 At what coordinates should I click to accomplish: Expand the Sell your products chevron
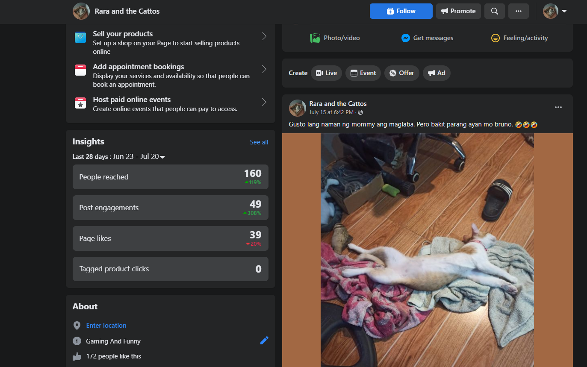[x=264, y=36]
